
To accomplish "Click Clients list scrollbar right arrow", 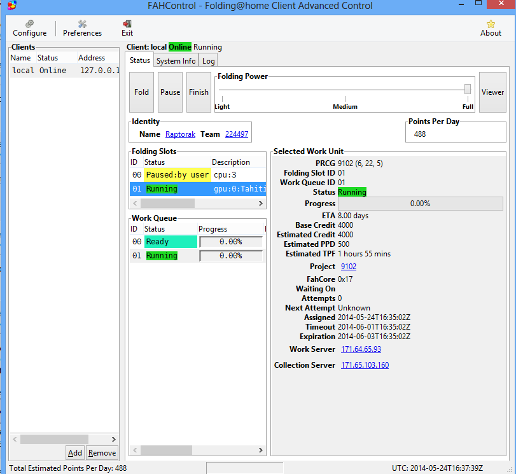I will [x=113, y=440].
